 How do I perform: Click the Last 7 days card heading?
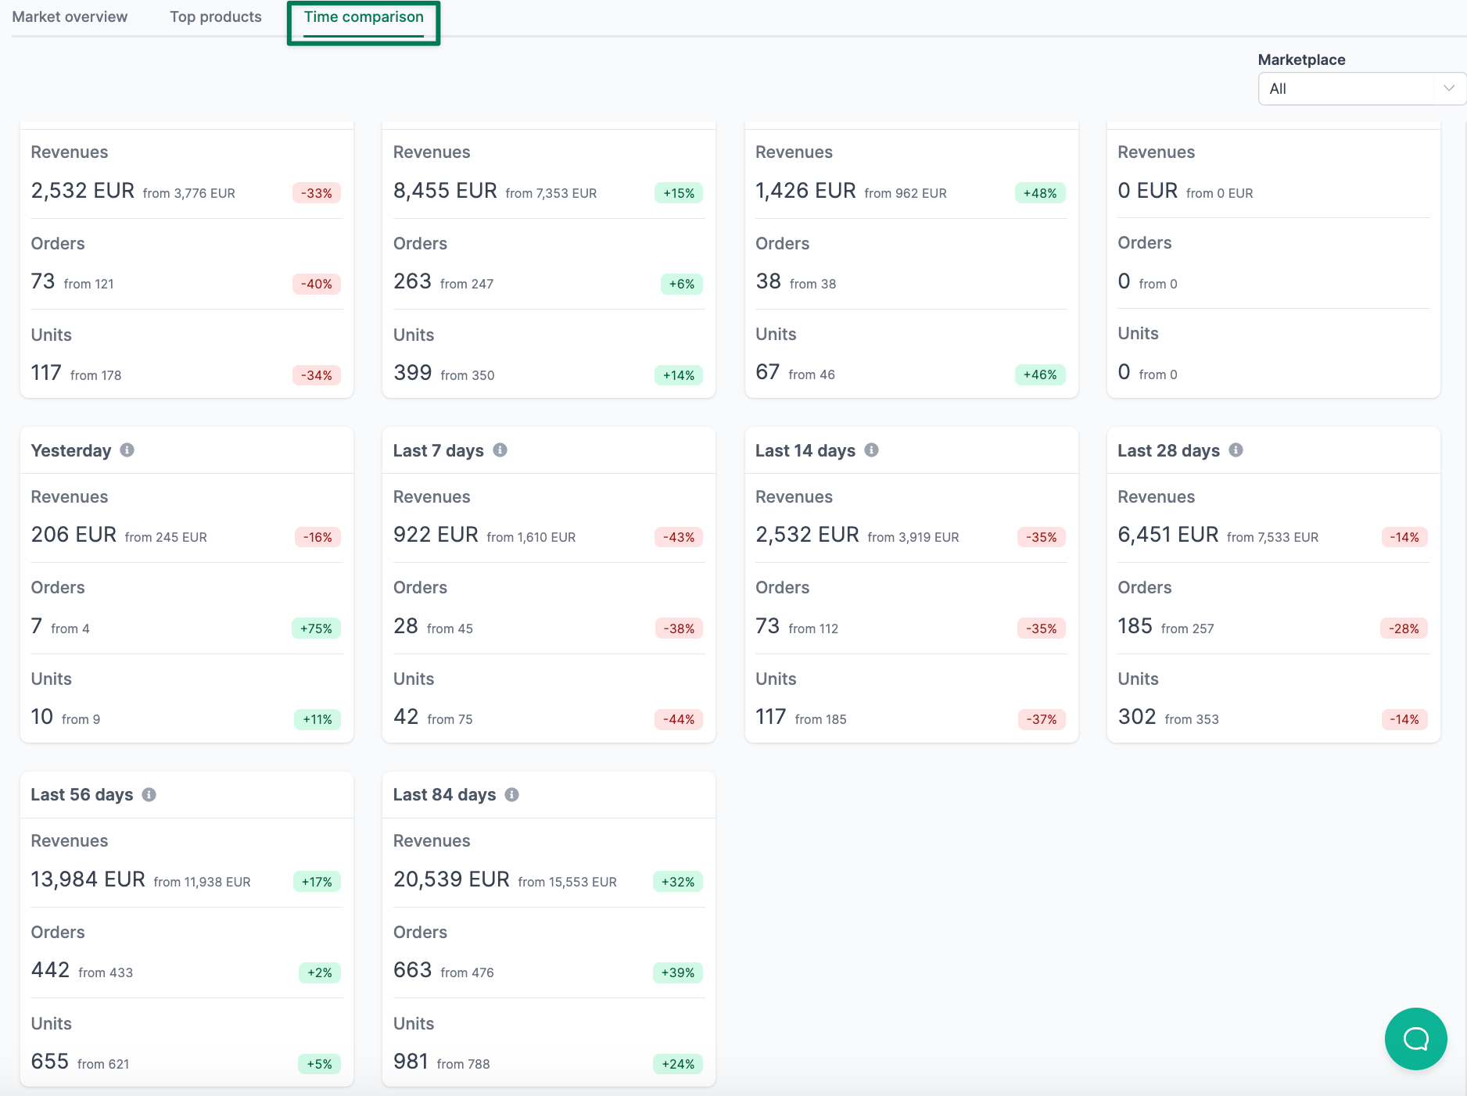coord(438,450)
